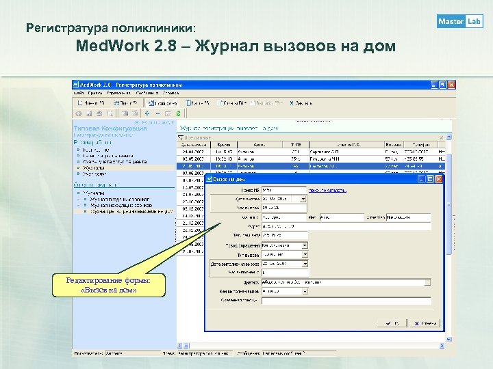The image size is (493, 369).
Task: Click the Возраст column header
Action: point(394,145)
